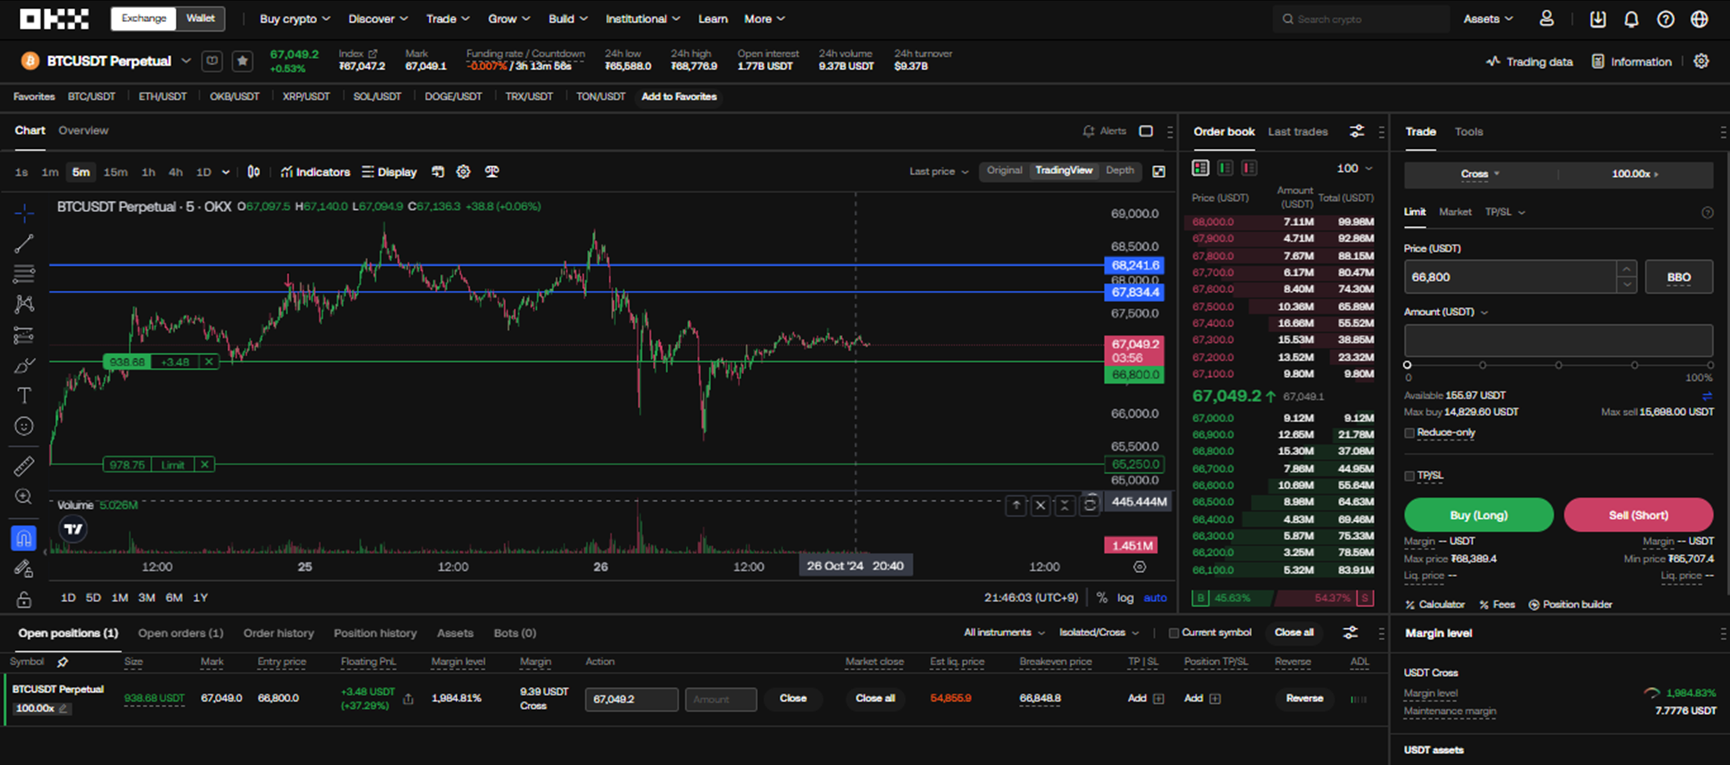Click the Price (USDT) input field
This screenshot has height=765, width=1730.
coord(1511,277)
